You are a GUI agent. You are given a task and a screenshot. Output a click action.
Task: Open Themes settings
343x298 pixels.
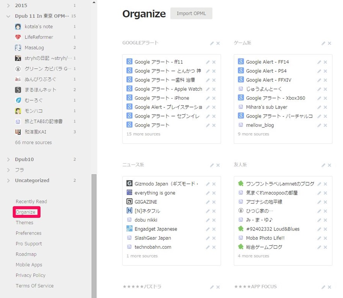(24, 223)
